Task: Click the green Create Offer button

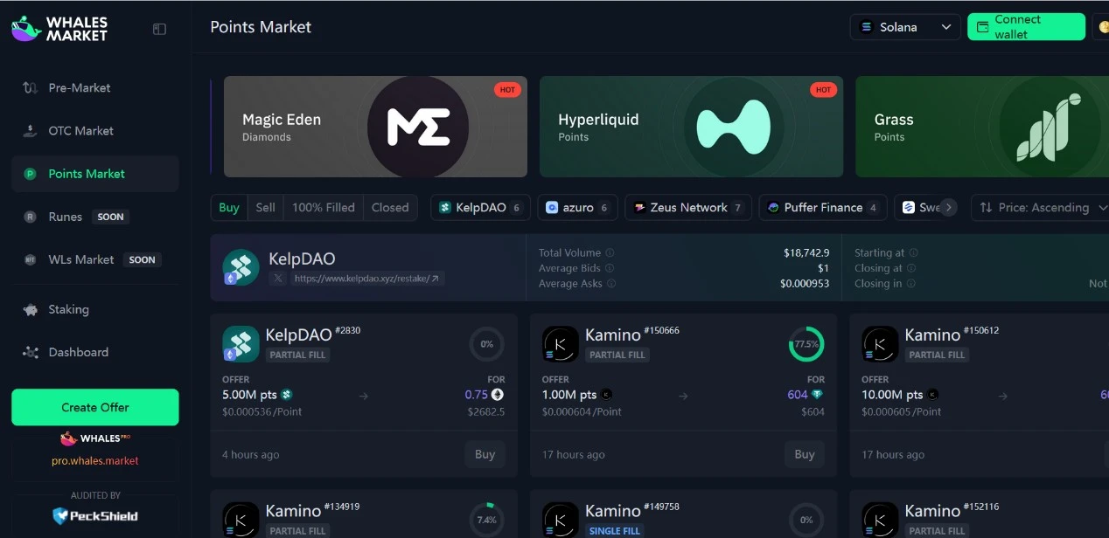Action: [x=94, y=407]
